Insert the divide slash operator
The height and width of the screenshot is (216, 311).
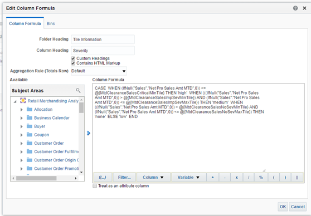249,178
